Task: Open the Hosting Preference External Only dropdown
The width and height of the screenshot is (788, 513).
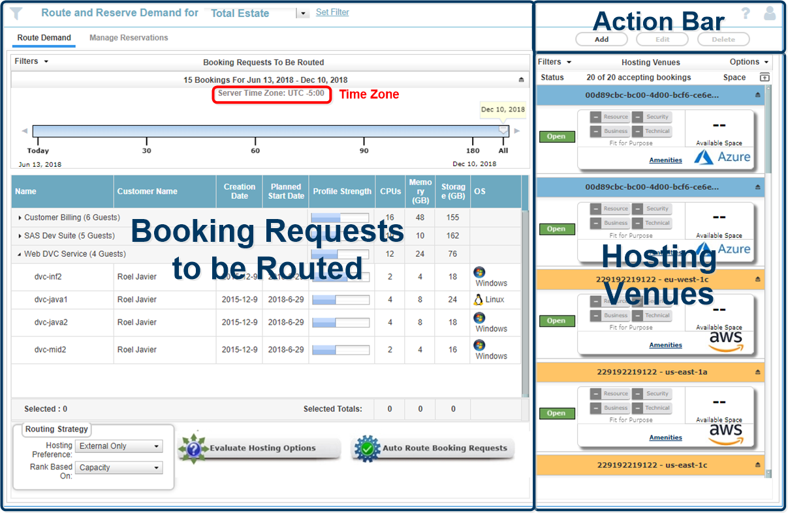Action: (x=118, y=446)
